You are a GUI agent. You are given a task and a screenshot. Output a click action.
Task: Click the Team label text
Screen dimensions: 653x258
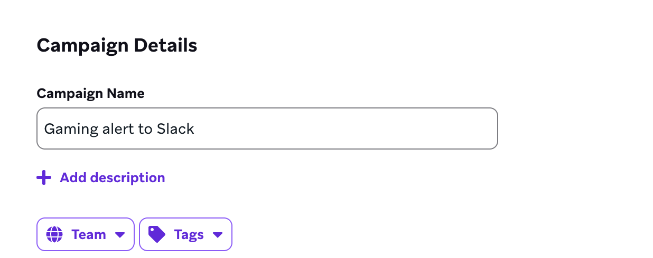tap(89, 234)
